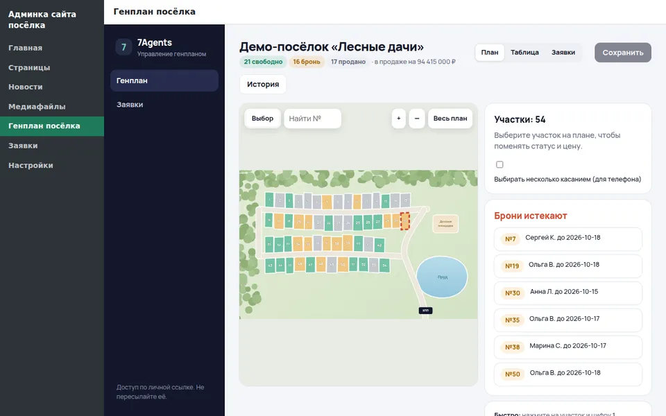The image size is (666, 416).
Task: Click the Участки: 54 heading
Action: [520, 119]
